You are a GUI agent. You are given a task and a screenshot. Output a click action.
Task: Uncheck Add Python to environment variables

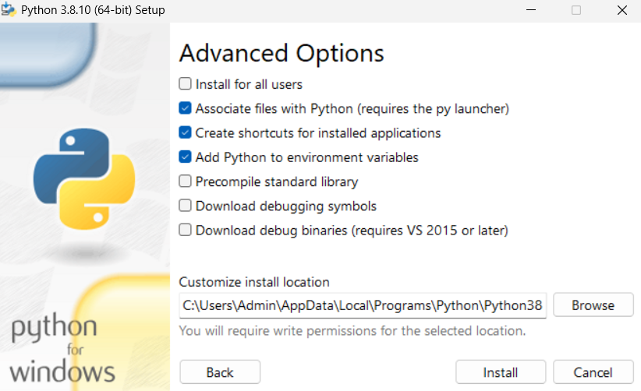click(185, 157)
